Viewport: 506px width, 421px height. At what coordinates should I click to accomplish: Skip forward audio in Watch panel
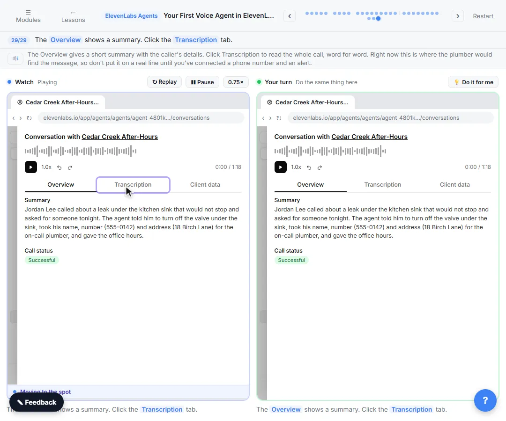tap(70, 167)
